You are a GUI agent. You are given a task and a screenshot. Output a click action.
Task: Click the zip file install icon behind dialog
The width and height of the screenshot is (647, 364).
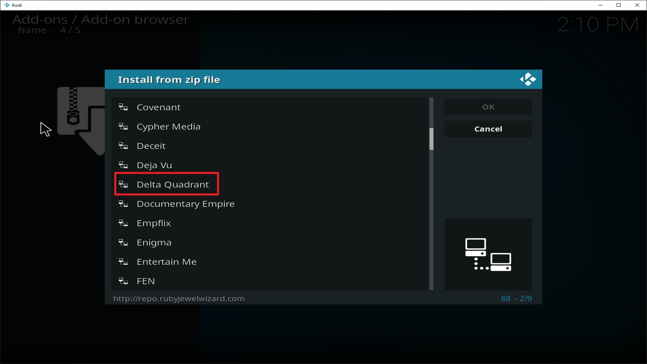[x=81, y=121]
